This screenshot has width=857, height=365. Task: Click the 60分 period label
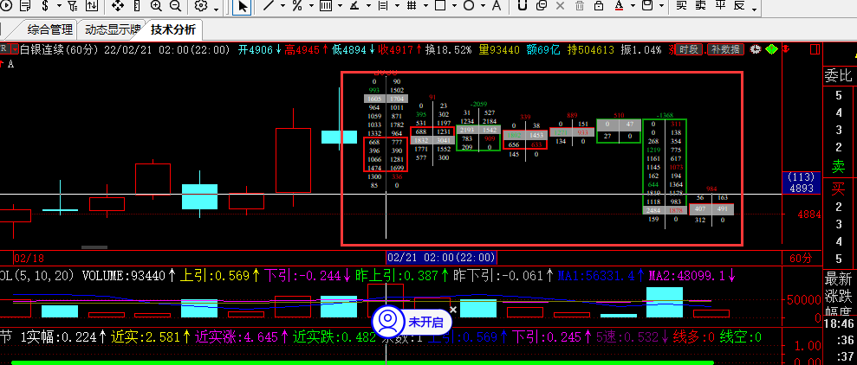coord(802,258)
